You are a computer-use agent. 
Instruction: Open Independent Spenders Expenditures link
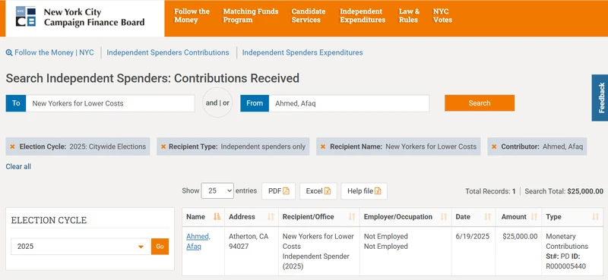(x=302, y=52)
